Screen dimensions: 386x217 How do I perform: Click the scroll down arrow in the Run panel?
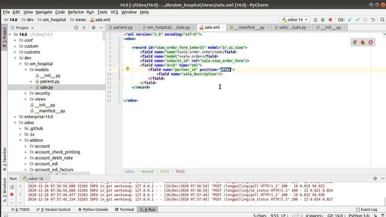(x=21, y=194)
